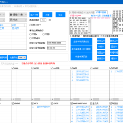Toggle the ABCDE checkbox

pyautogui.click(x=52, y=104)
